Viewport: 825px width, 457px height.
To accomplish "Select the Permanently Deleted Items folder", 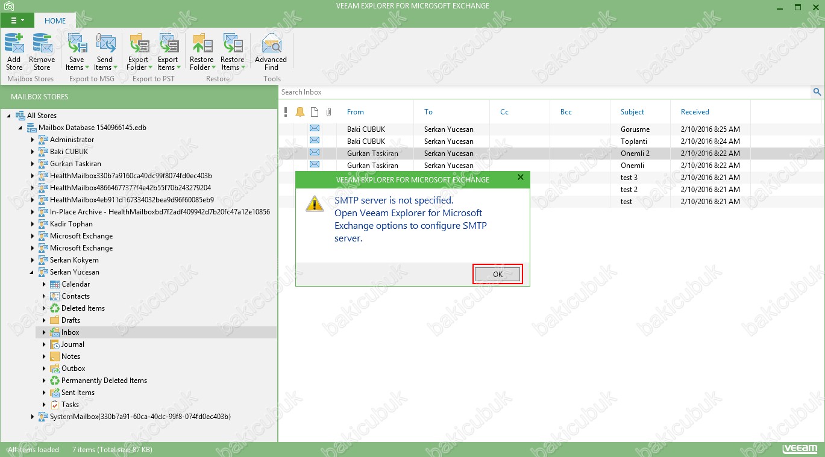I will click(x=104, y=381).
